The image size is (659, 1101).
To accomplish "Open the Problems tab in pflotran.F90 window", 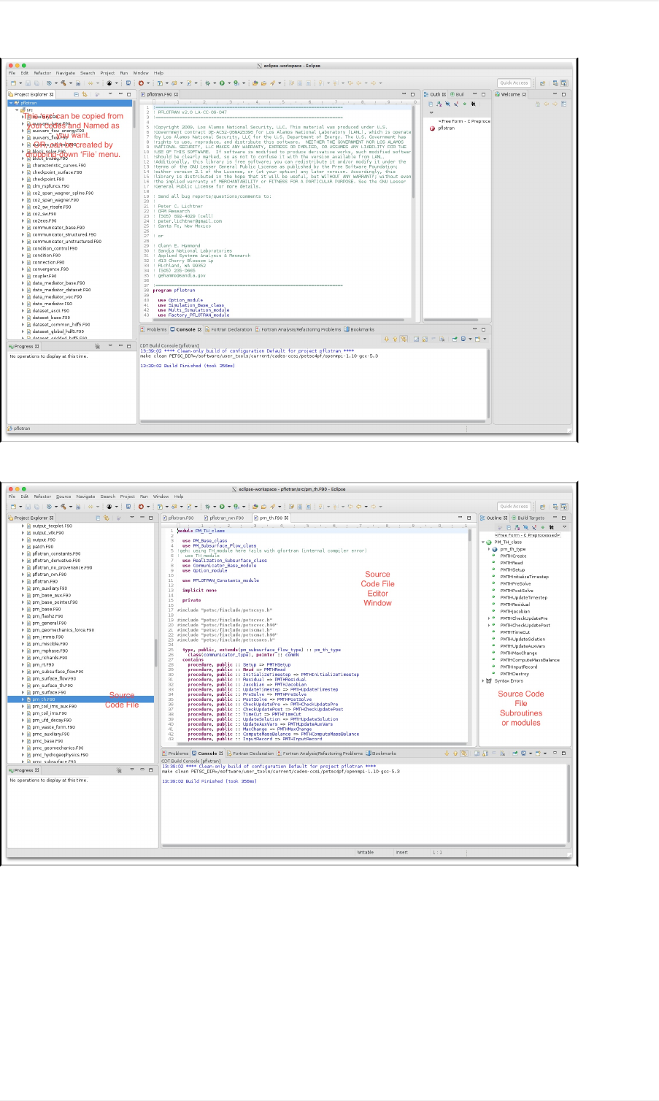I will click(x=155, y=329).
